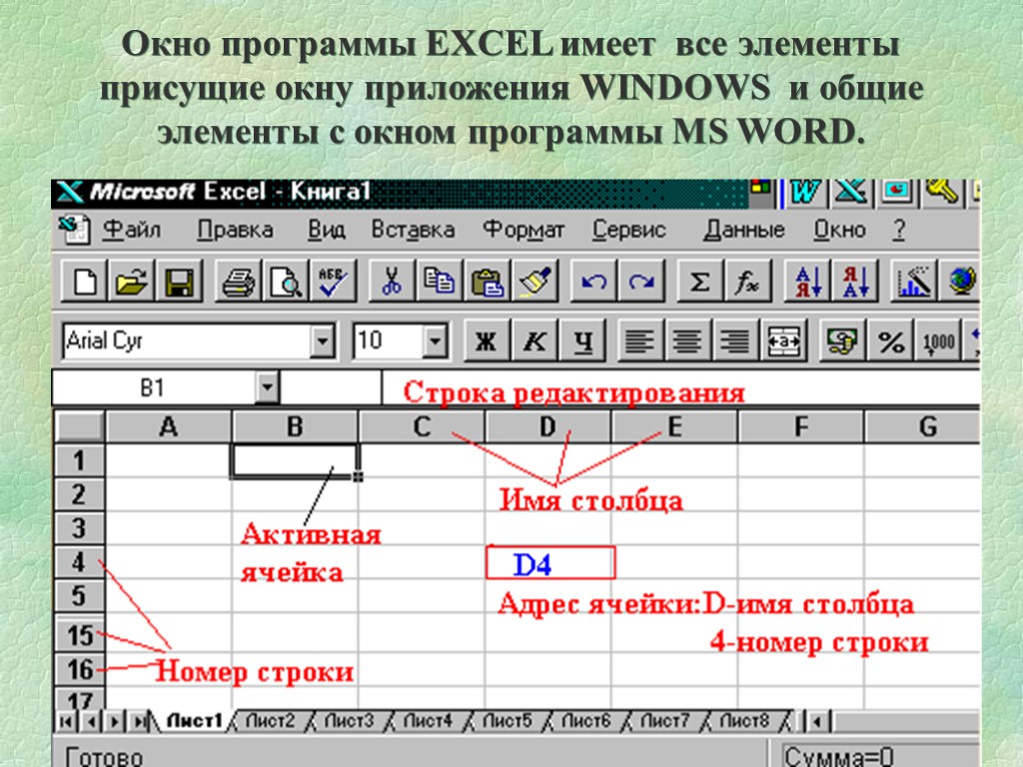Open the Function Wizard fx icon
Image resolution: width=1023 pixels, height=767 pixels.
coord(747,281)
